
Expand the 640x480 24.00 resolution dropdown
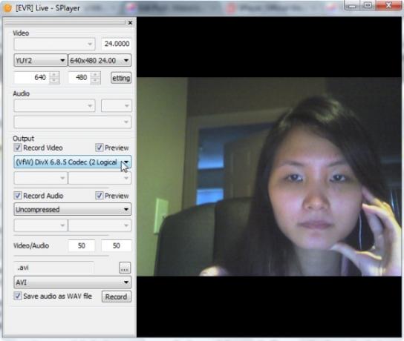pyautogui.click(x=100, y=61)
